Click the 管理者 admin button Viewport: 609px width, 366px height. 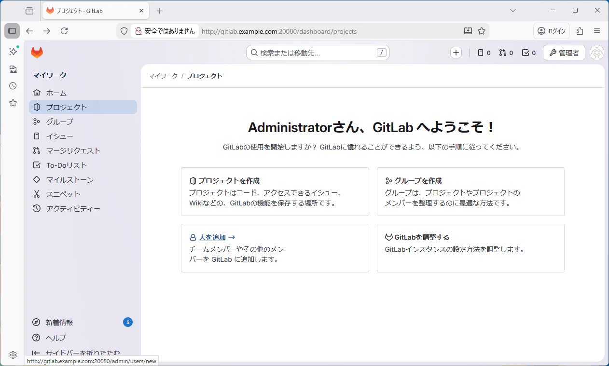point(564,53)
